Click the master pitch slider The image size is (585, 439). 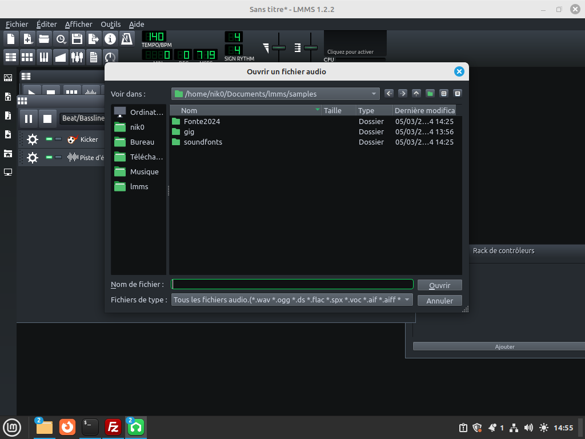pos(310,47)
